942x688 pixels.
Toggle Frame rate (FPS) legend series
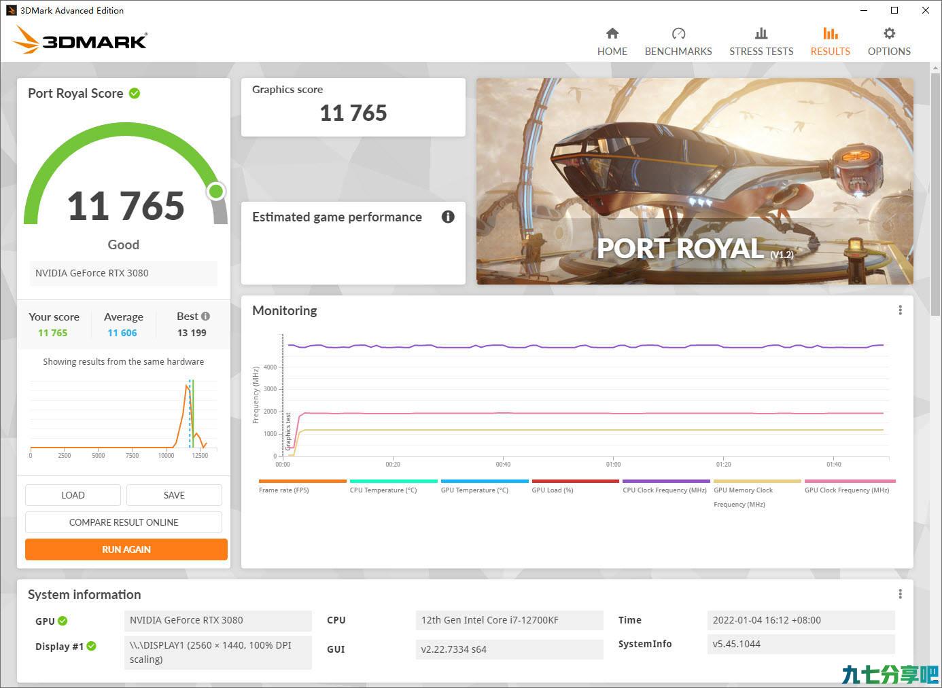tap(302, 486)
